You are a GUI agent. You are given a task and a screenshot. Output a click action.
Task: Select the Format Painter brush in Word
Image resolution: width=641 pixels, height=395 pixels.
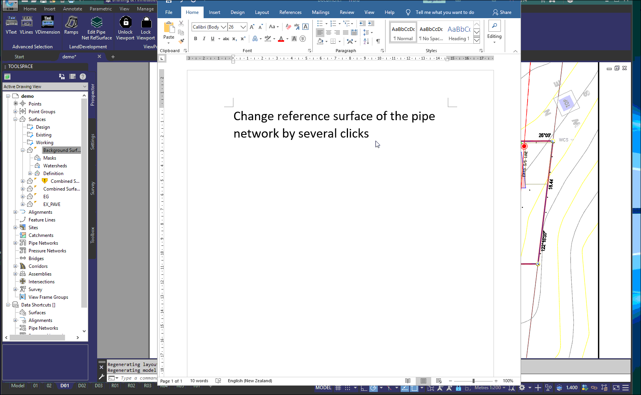[x=181, y=41]
